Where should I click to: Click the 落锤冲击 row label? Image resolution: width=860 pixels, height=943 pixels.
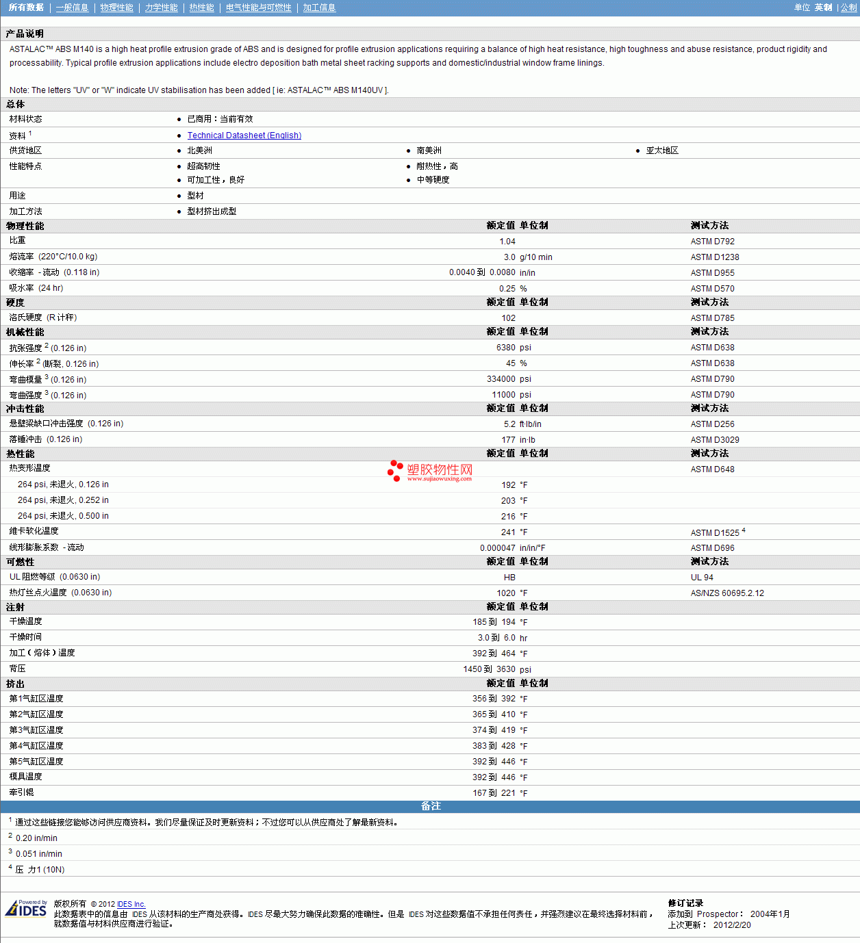pyautogui.click(x=46, y=439)
